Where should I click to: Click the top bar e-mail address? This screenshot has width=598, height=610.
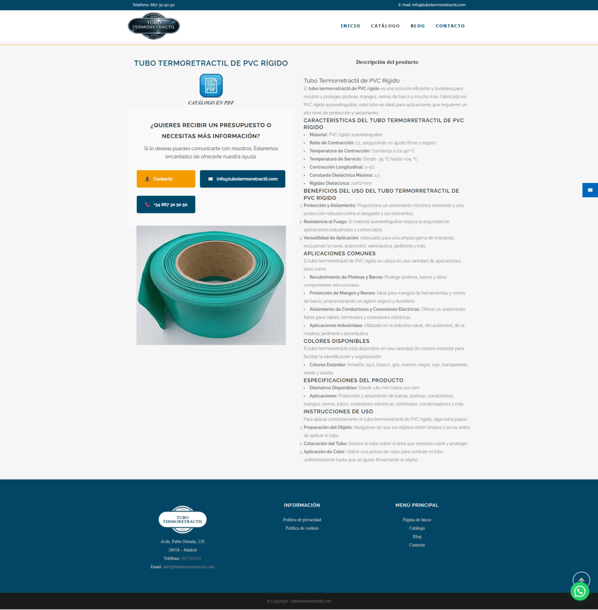(x=438, y=5)
